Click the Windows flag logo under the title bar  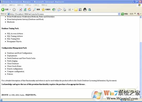139,5
